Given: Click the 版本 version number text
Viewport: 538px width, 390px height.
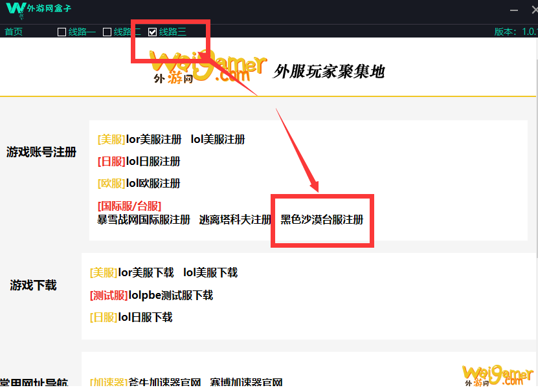Looking at the screenshot, I should [516, 32].
